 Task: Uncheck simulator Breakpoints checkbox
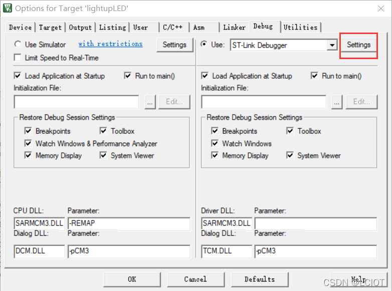point(28,131)
